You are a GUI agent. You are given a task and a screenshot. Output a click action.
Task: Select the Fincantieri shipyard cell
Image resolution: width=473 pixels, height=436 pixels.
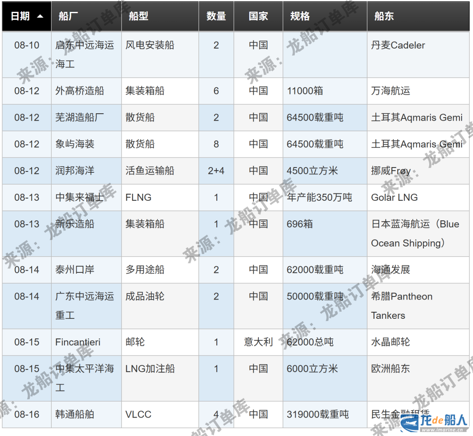(x=86, y=342)
